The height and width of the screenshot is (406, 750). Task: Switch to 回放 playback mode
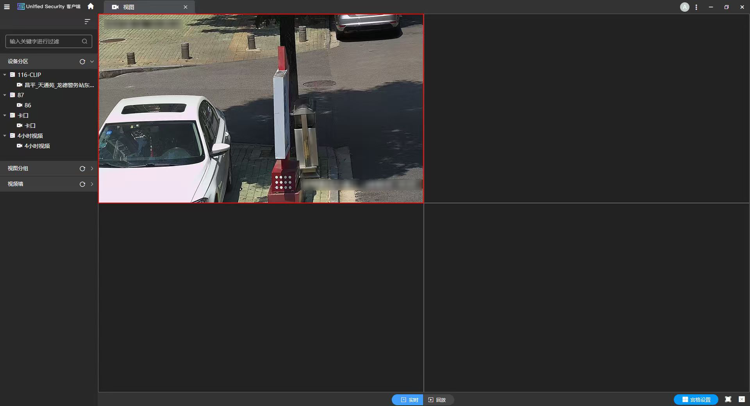click(437, 400)
